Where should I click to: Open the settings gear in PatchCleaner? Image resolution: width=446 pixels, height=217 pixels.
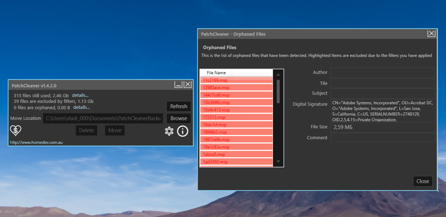[x=169, y=131]
